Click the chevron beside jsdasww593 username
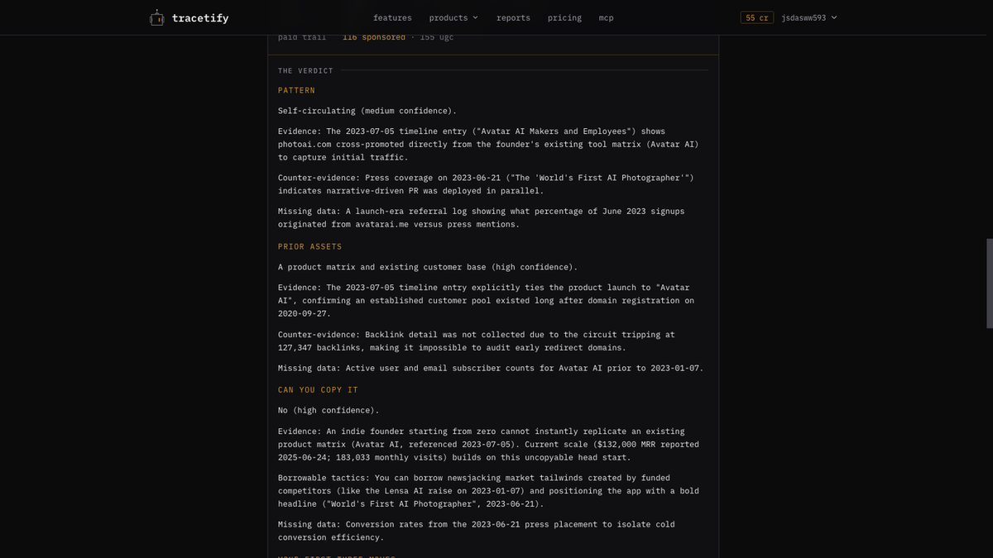The image size is (993, 558). pos(833,17)
